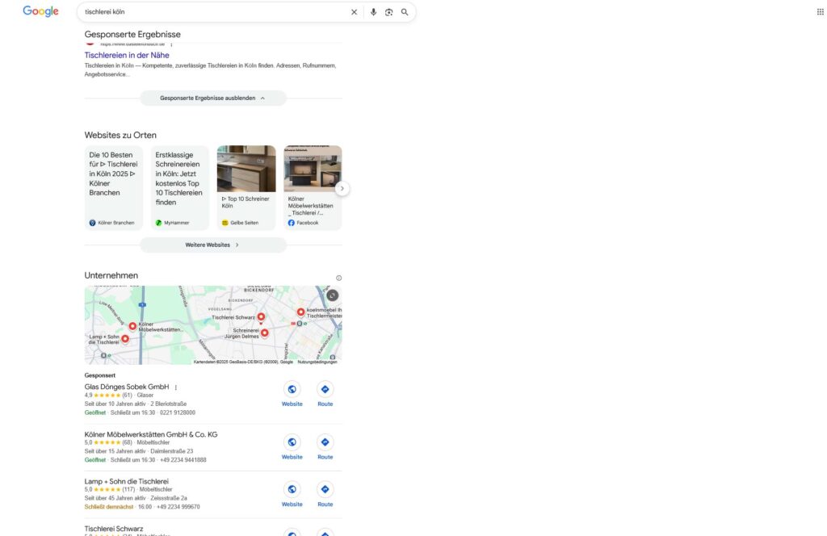This screenshot has height=536, width=827.
Task: Click the search magnifier icon
Action: (x=405, y=11)
